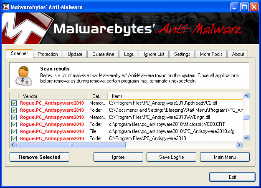Select the AVEngn.dll item path
261x188 pixels.
pyautogui.click(x=159, y=117)
